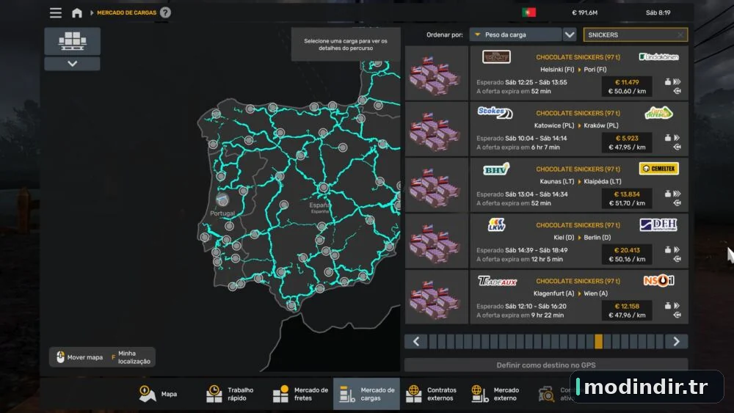Screen dimensions: 734x413
Task: Click the 'MERCADO DE CARGAS' breadcrumb
Action: click(x=126, y=12)
